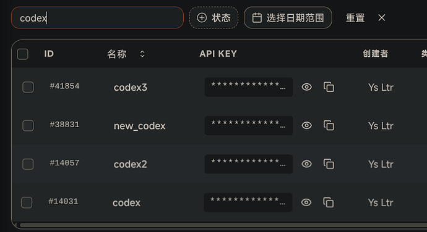Click the ID #14057 cell
Viewport: 427px width, 232px height.
(x=64, y=163)
